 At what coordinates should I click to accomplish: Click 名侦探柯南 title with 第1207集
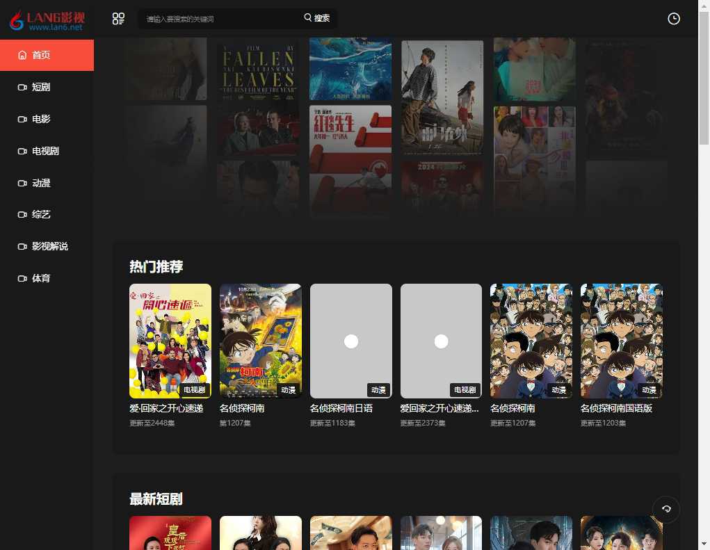(x=242, y=408)
